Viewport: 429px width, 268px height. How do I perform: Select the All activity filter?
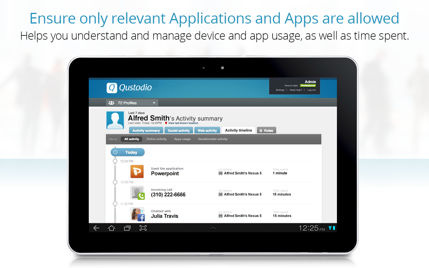[132, 139]
